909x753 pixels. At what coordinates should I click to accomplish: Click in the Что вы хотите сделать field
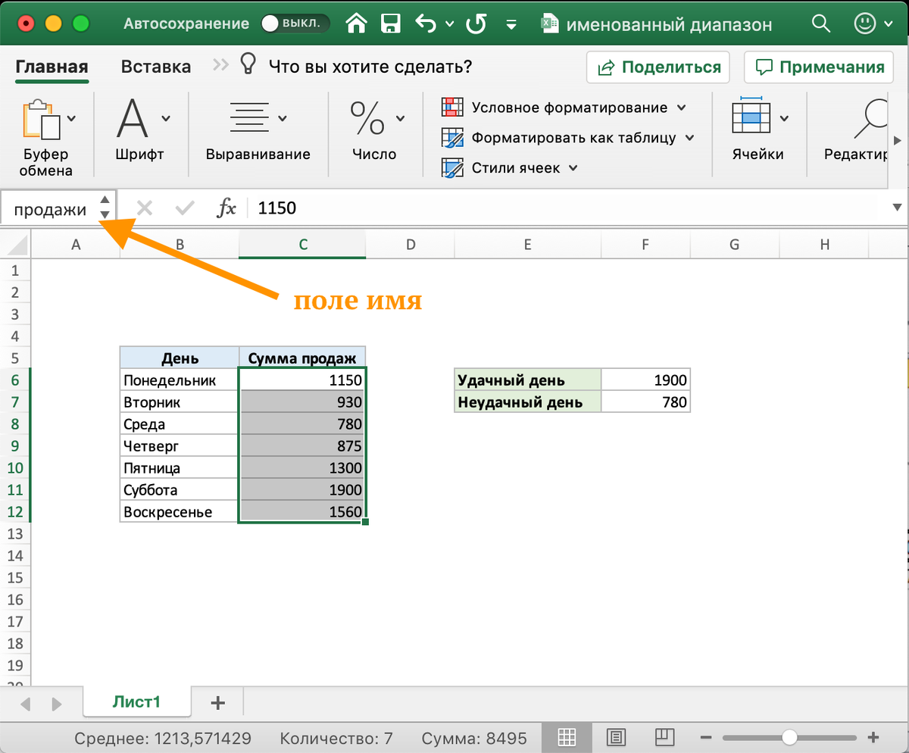(370, 67)
